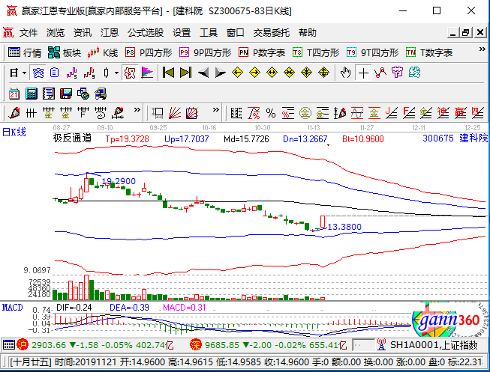Viewport: 490px width, 372px height.
Task: Click the 沪 index status bar icon
Action: pyautogui.click(x=23, y=345)
